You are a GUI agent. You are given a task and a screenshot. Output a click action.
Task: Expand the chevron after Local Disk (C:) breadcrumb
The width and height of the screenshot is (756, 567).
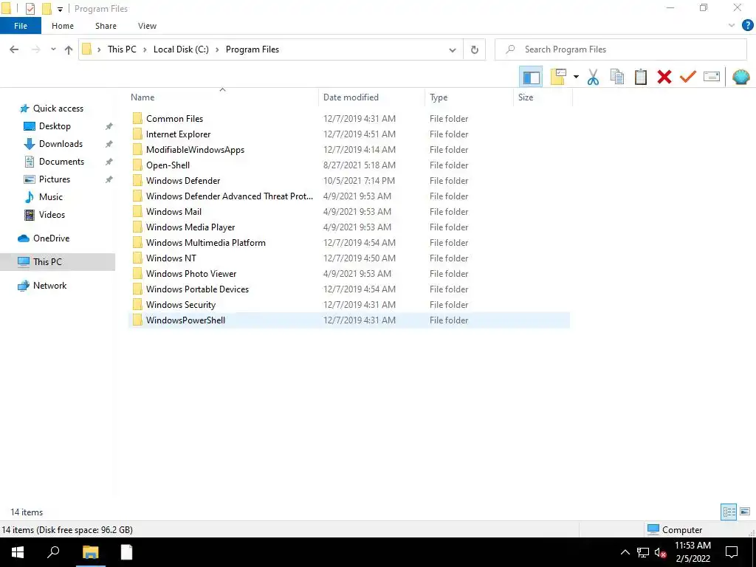click(x=217, y=49)
